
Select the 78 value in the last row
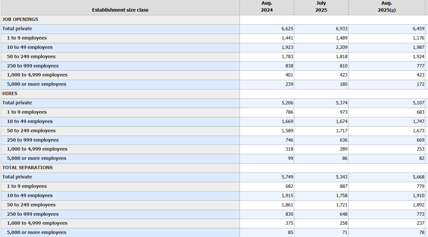(421, 233)
